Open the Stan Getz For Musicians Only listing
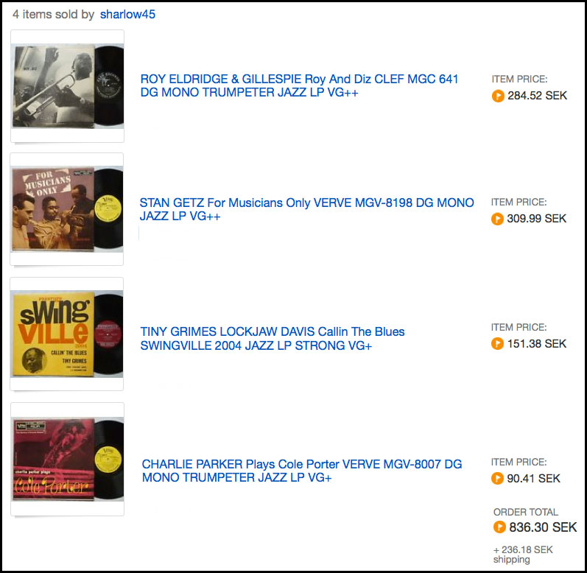This screenshot has width=587, height=573. pyautogui.click(x=306, y=209)
